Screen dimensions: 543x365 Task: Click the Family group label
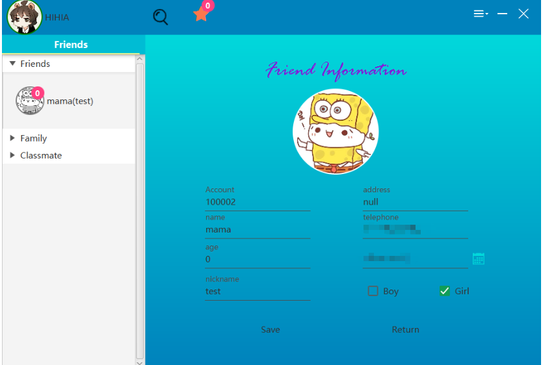(34, 138)
